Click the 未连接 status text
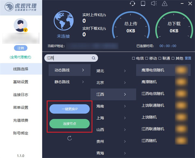This screenshot has width=195, height=158. (63, 36)
